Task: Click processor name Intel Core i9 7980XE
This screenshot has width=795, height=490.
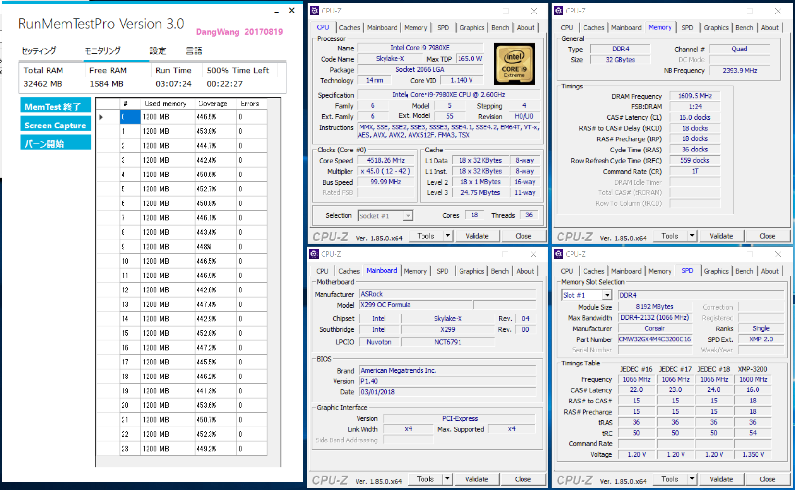Action: tap(420, 48)
